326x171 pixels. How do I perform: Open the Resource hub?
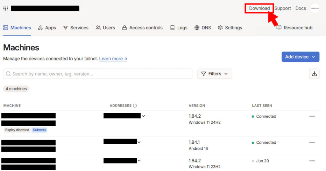(x=294, y=28)
